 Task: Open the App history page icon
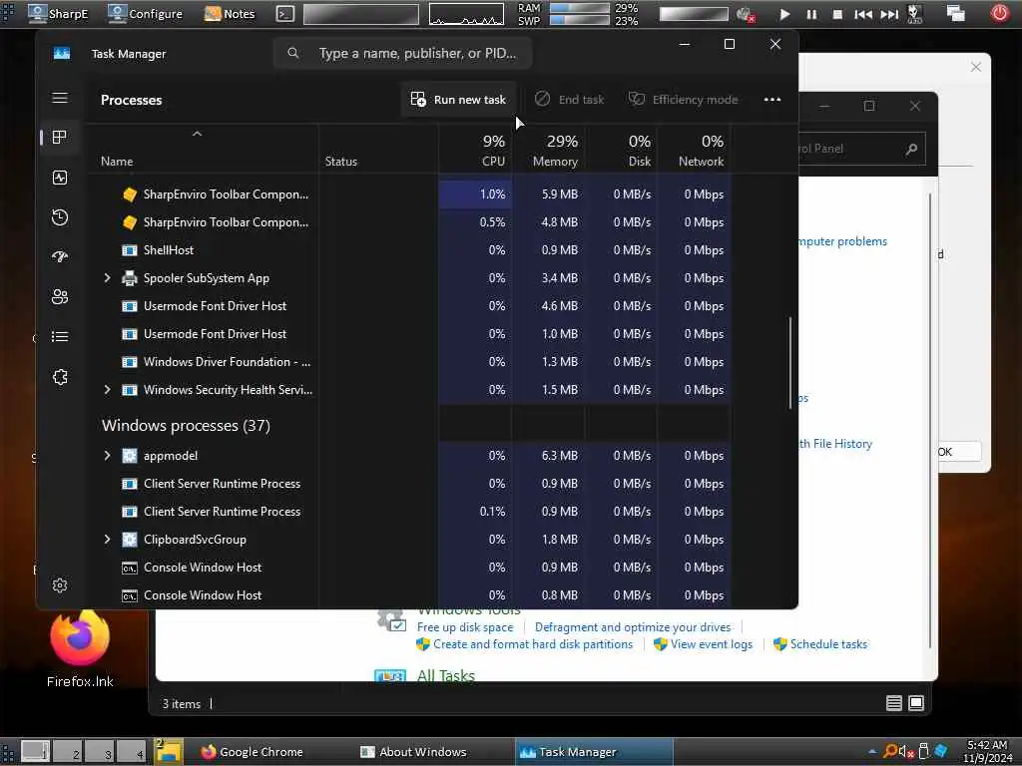[x=60, y=216]
